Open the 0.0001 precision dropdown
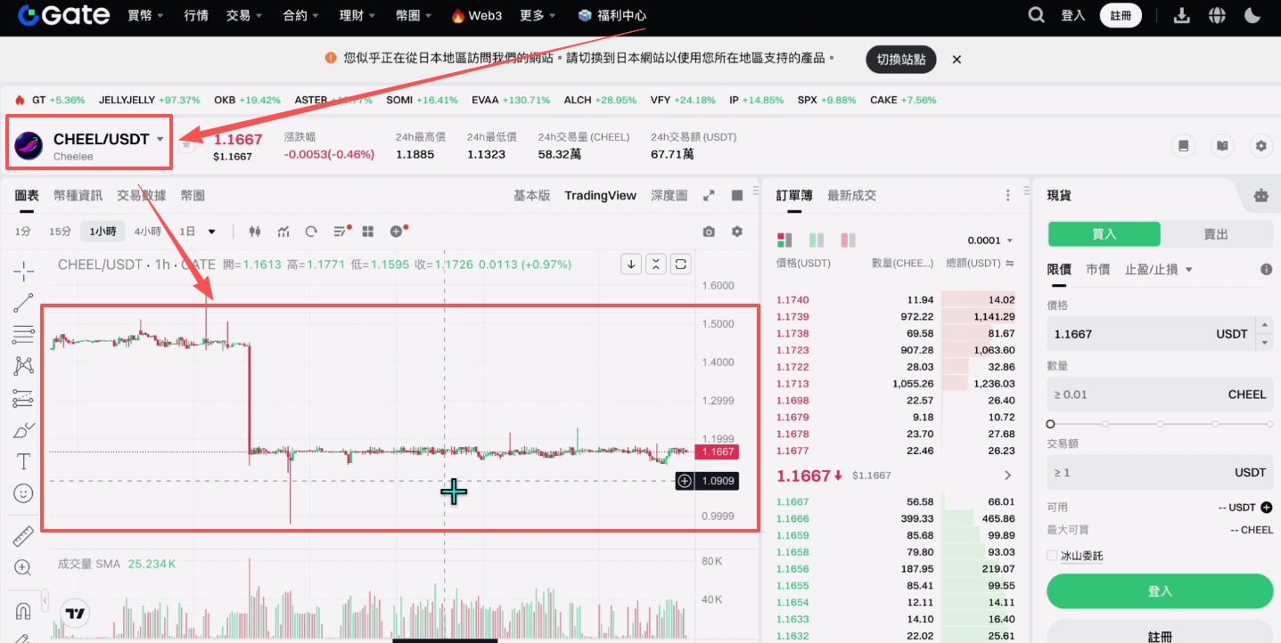This screenshot has width=1281, height=643. coord(983,240)
